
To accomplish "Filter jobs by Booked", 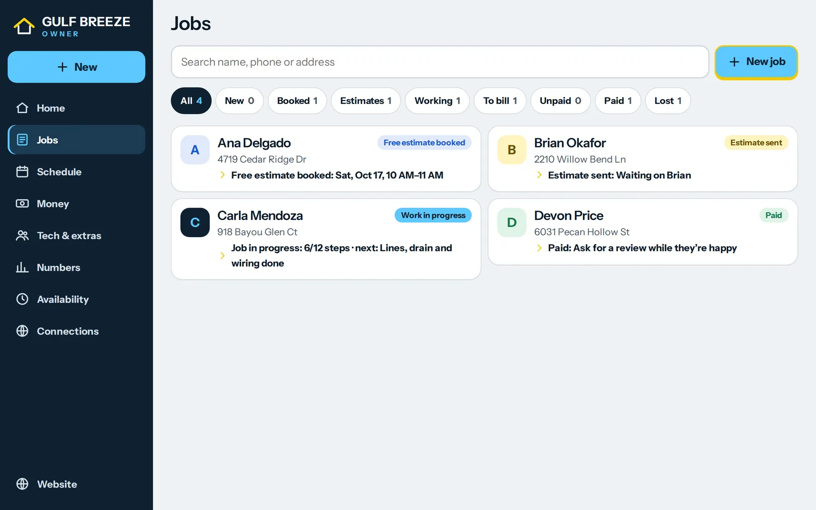I will (x=297, y=101).
